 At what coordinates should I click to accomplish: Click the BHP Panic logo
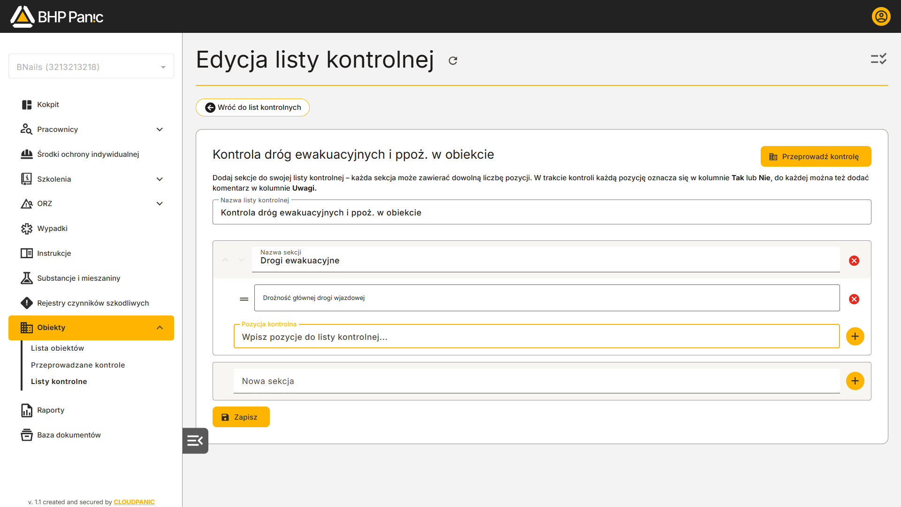(56, 16)
